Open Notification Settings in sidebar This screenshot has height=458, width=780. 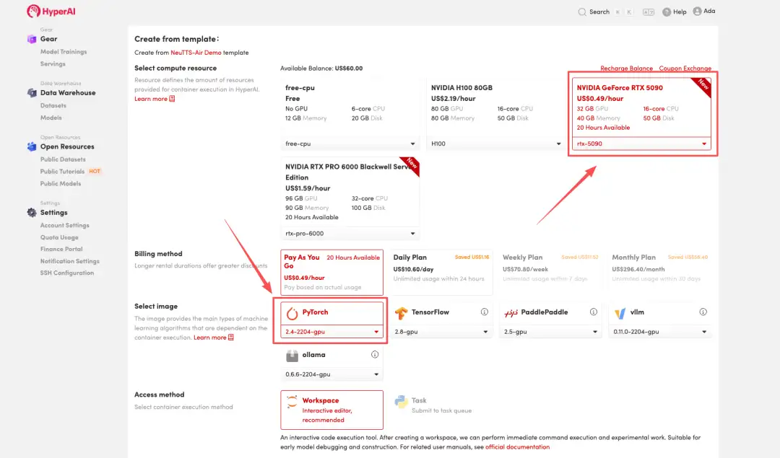pos(69,261)
